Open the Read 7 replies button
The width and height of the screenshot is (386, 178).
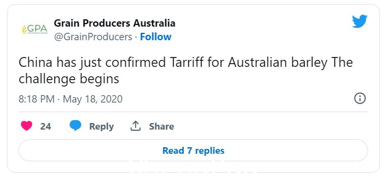(193, 150)
